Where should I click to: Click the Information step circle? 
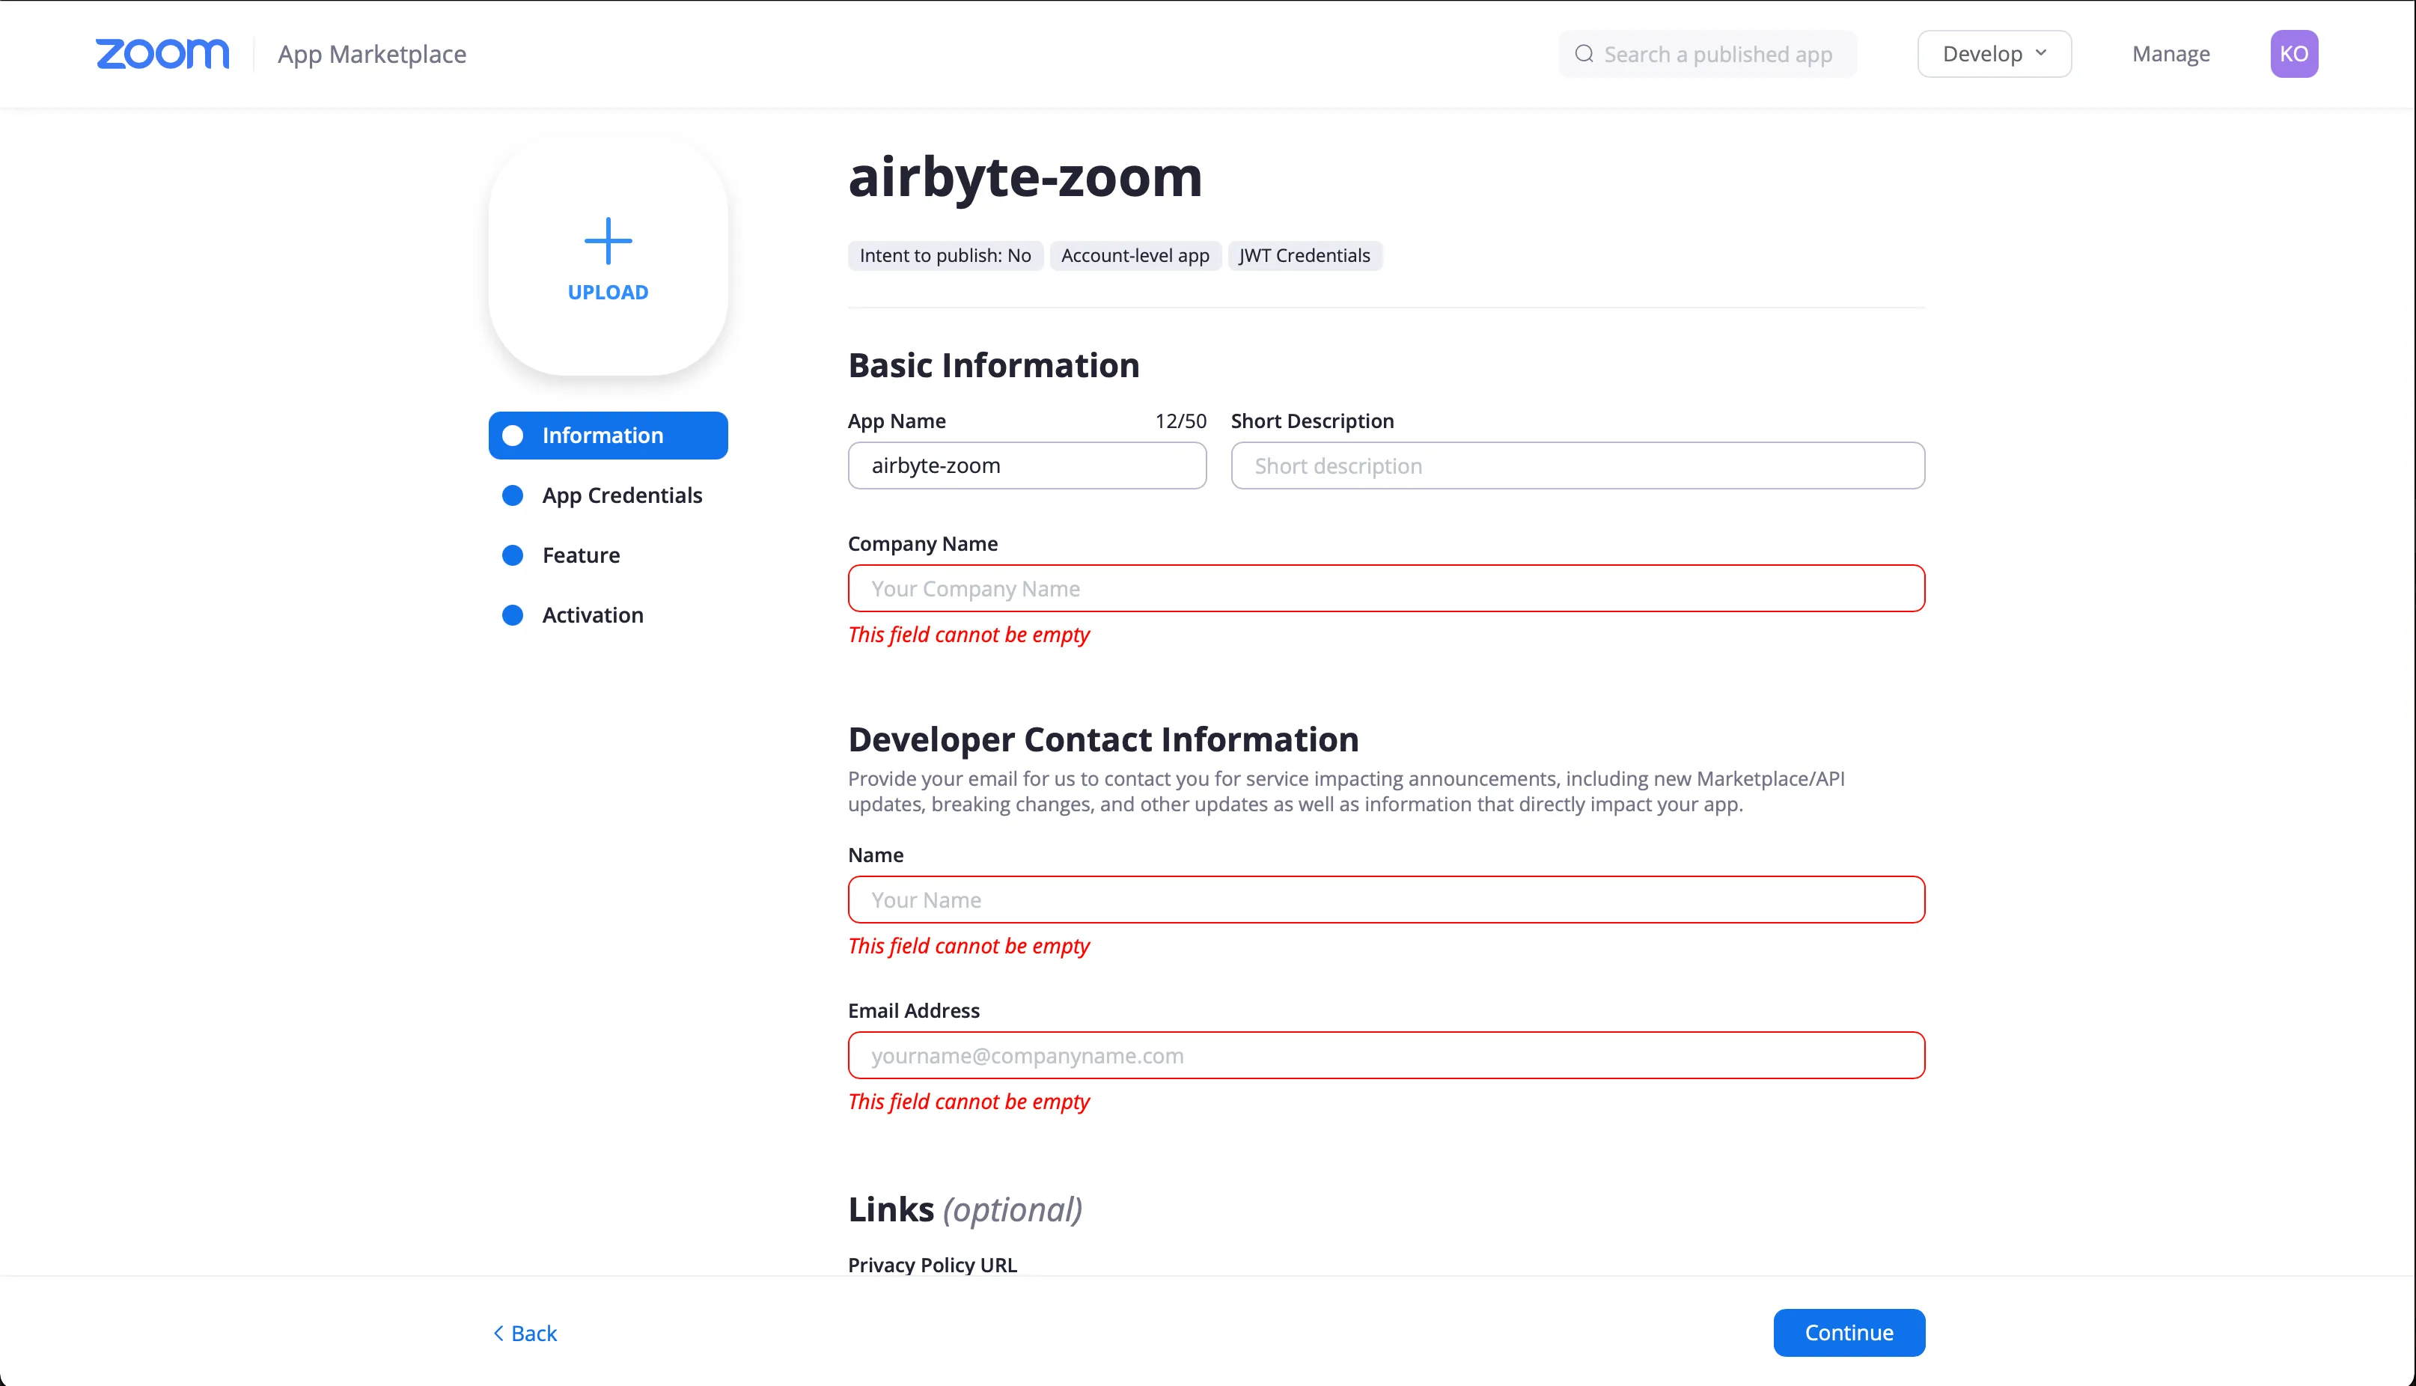coord(513,436)
